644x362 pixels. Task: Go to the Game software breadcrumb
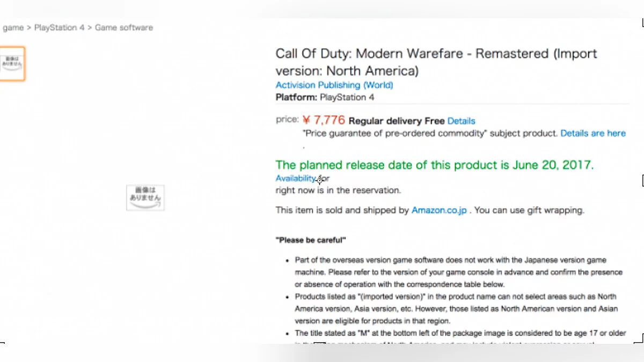click(x=123, y=27)
